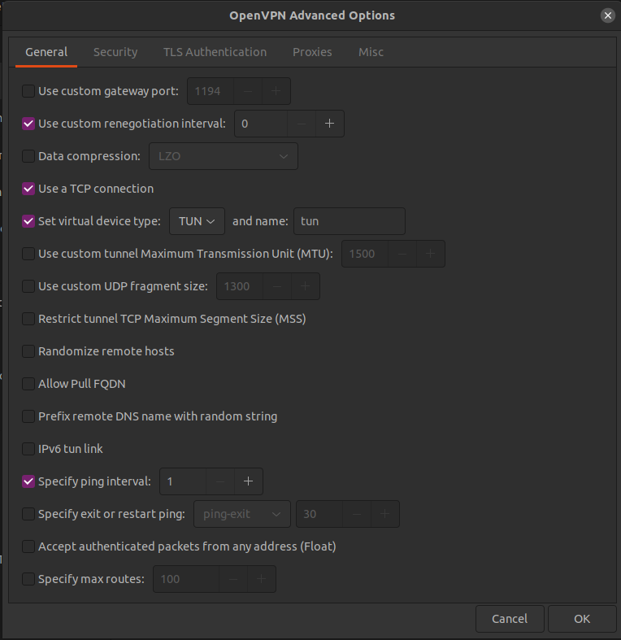Check Specify max routes

pyautogui.click(x=28, y=579)
